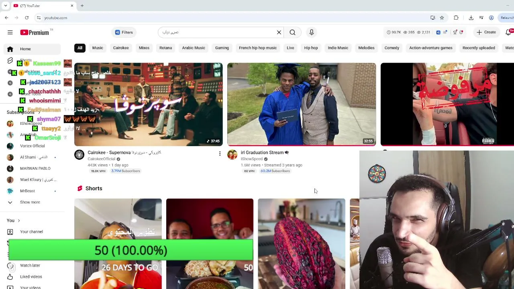514x289 pixels.
Task: Open more options for Cairokee Supernova video
Action: [x=220, y=154]
